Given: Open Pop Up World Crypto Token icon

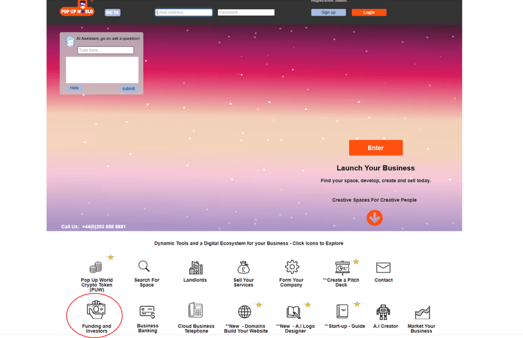Looking at the screenshot, I should (x=96, y=268).
